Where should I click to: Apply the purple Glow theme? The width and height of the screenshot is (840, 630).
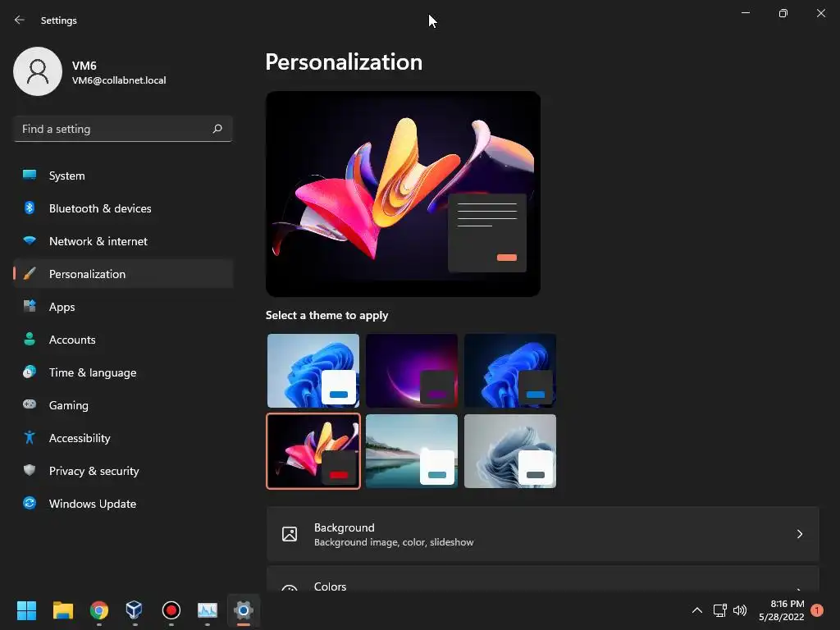pos(412,371)
